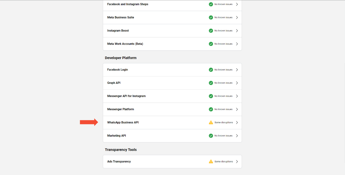Screen dimensions: 345x175
Task: Expand WhatsApp Business API row chevron
Action: [237, 122]
